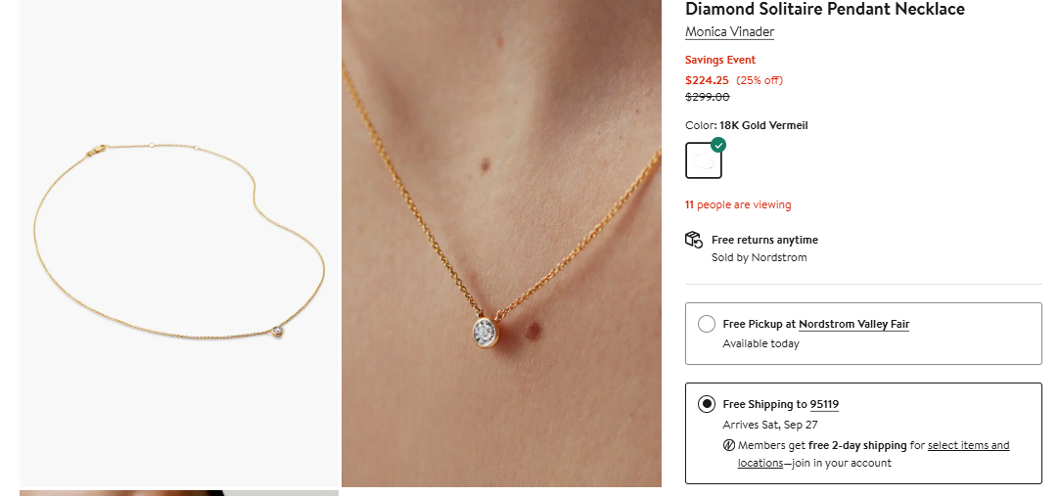Viewport: 1060px width, 496px height.
Task: Click the Arrives Sat, Sep 27 text
Action: coord(769,425)
